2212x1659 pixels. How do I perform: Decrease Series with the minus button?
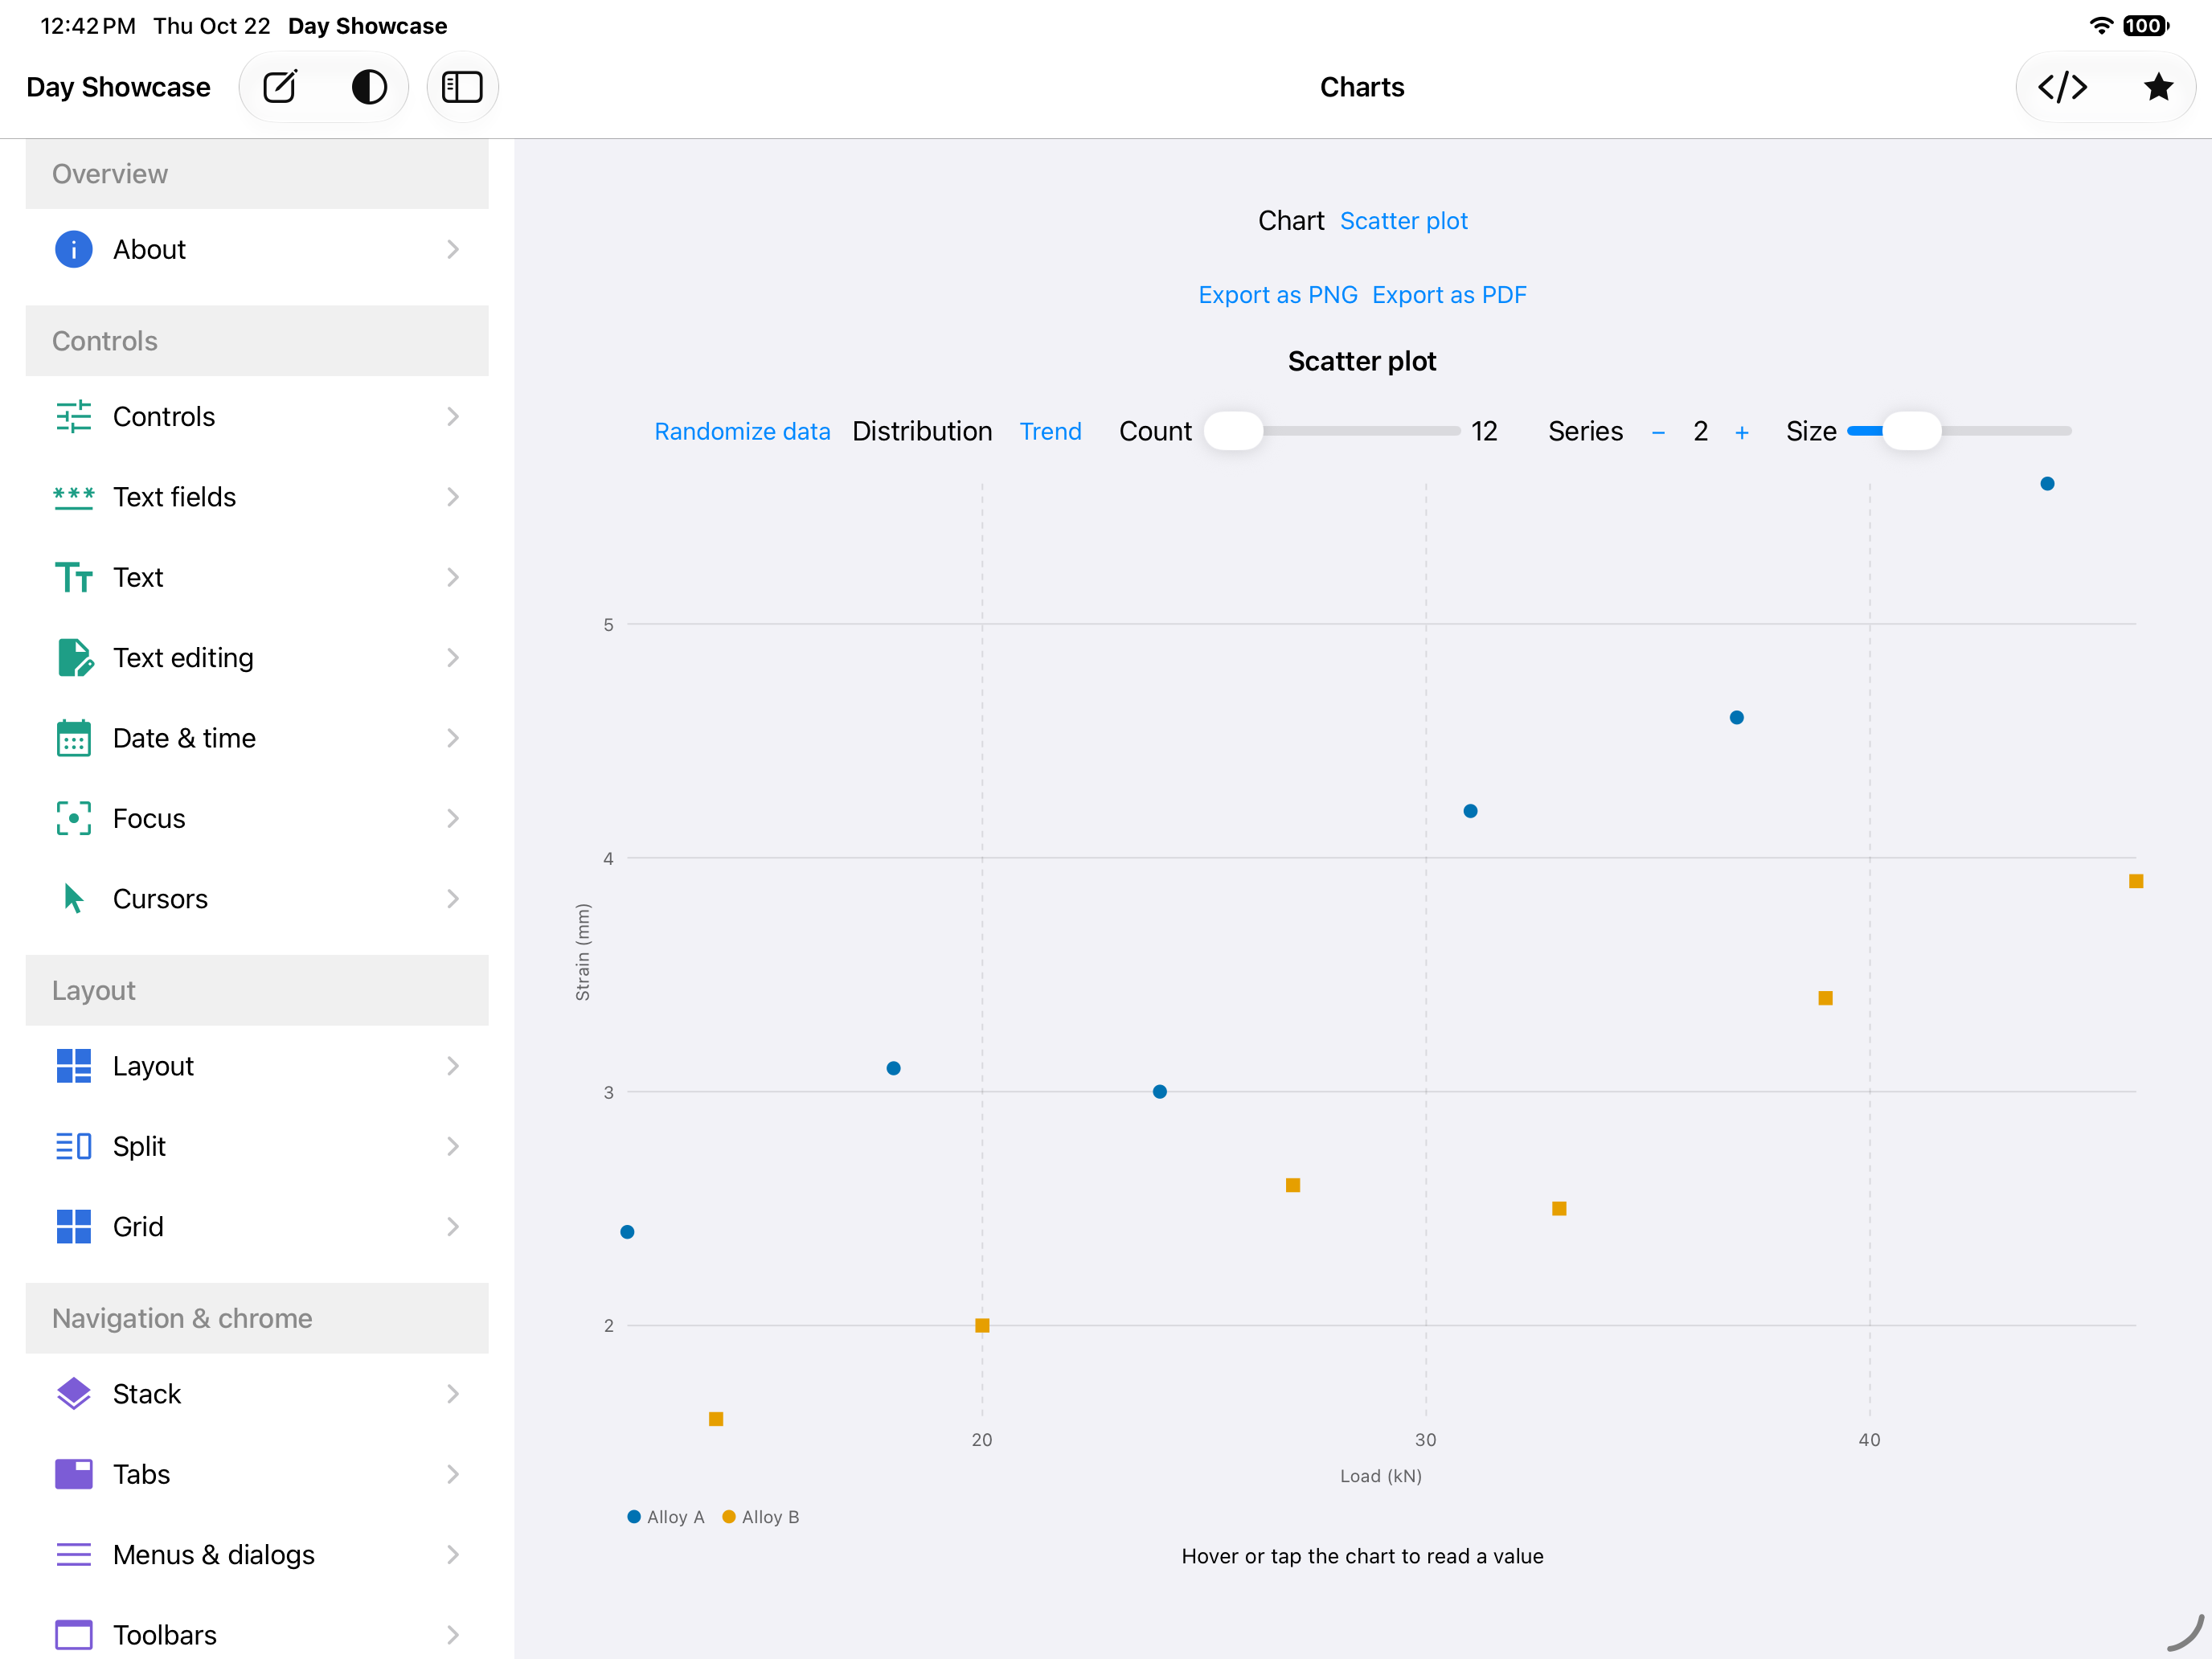coord(1658,432)
